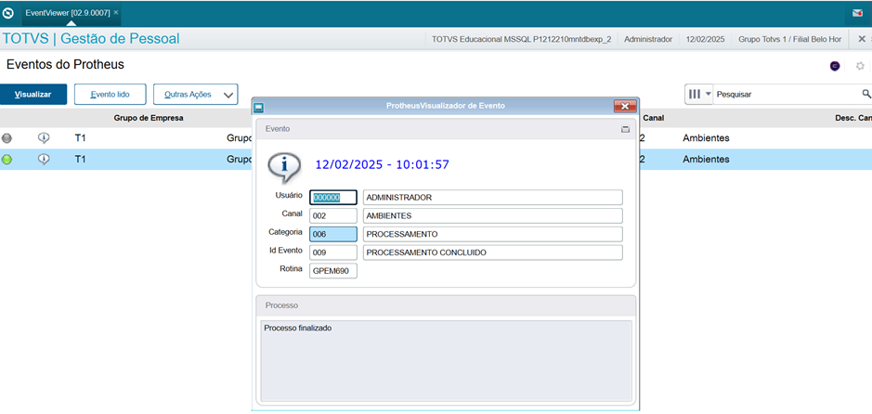Viewport: 872px width, 414px height.
Task: Close the Visualizador de Evento dialog
Action: 625,106
